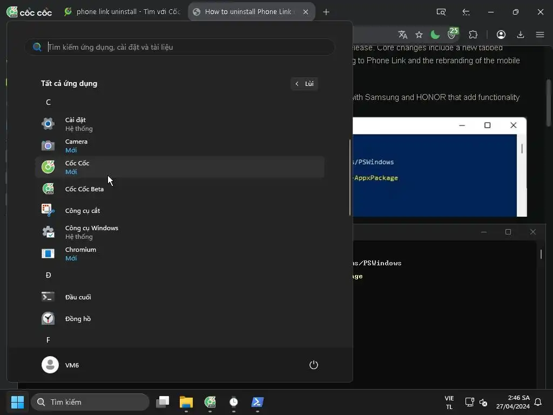The width and height of the screenshot is (553, 415).
Task: Switch to Cốc Cốc taskbar icon
Action: tap(210, 402)
